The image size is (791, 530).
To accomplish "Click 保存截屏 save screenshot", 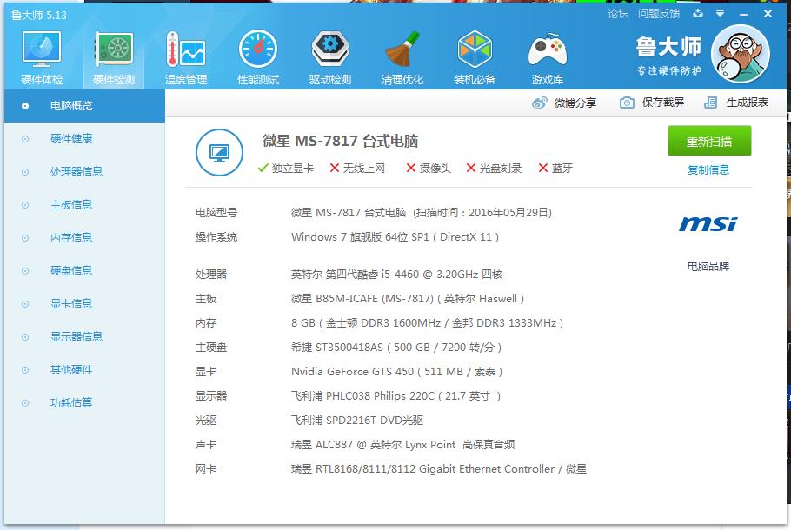I will coord(663,103).
